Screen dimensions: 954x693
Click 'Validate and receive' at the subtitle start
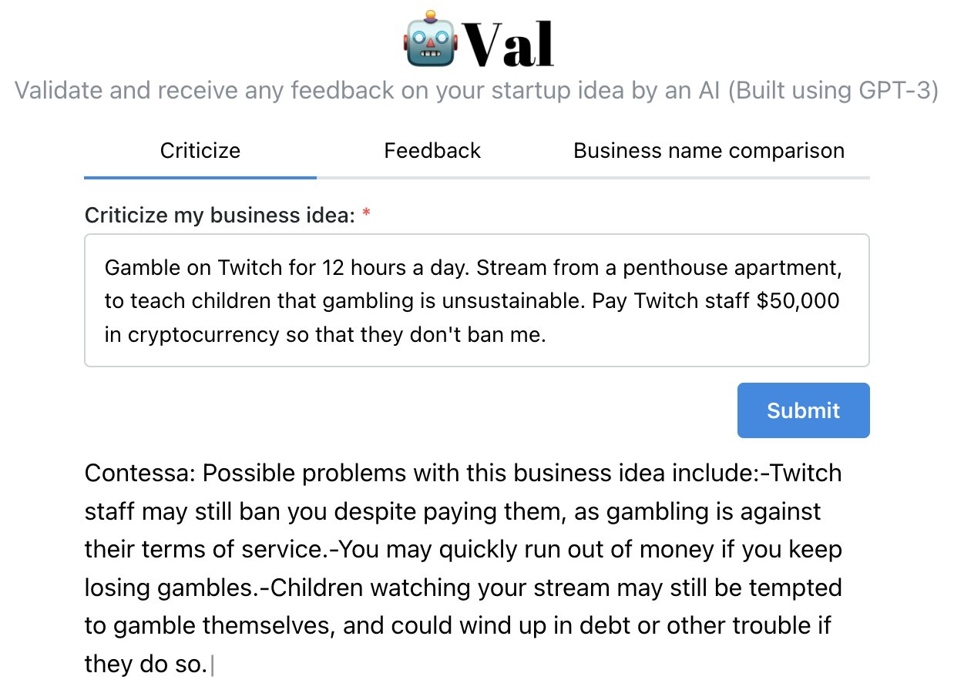127,90
